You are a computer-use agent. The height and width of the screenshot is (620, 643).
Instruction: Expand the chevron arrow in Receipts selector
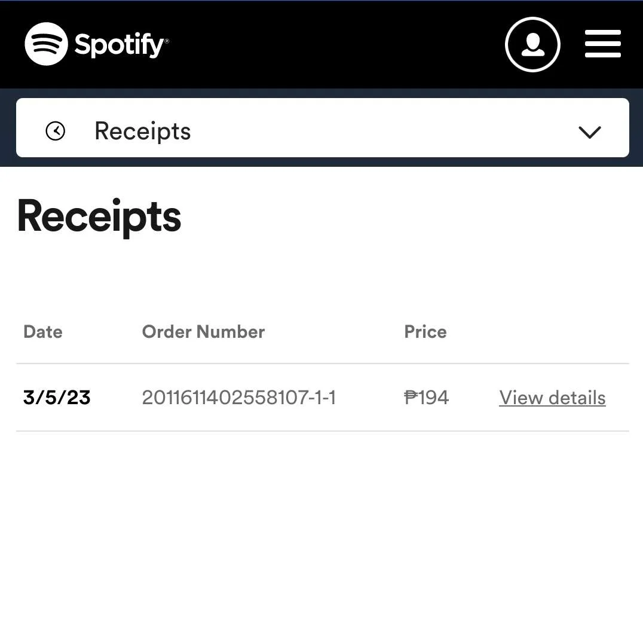589,132
